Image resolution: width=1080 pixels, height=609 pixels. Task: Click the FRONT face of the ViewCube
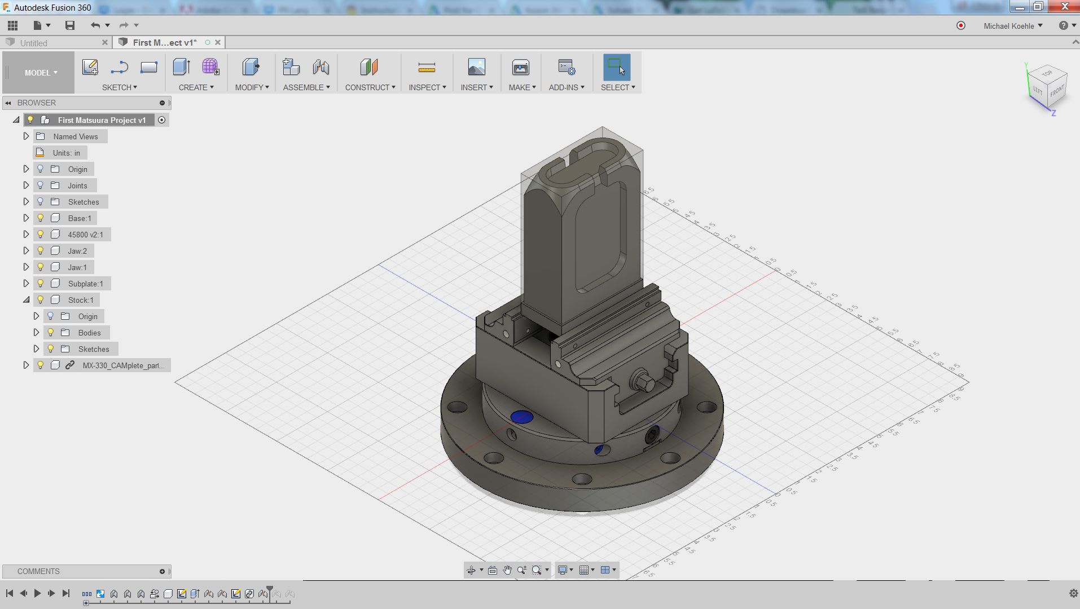point(1057,91)
